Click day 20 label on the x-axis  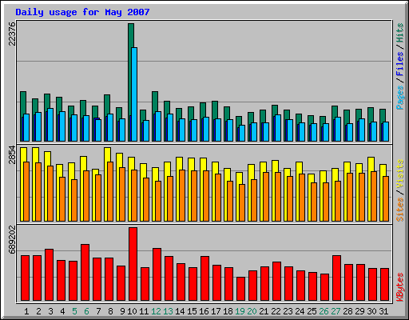click(x=252, y=311)
